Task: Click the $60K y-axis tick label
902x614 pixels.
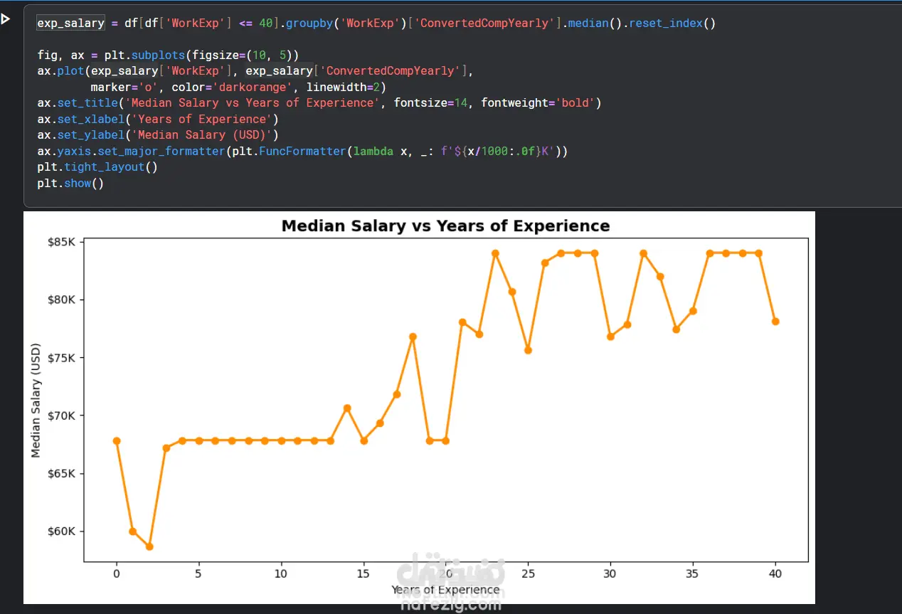Action: tap(61, 531)
